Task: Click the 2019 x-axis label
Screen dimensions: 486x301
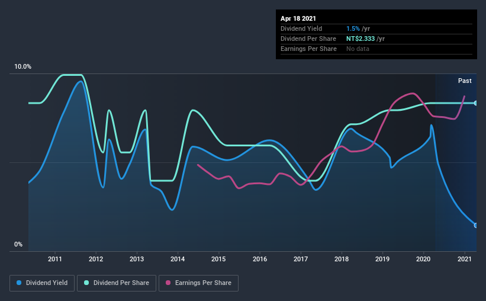Action: pos(382,259)
